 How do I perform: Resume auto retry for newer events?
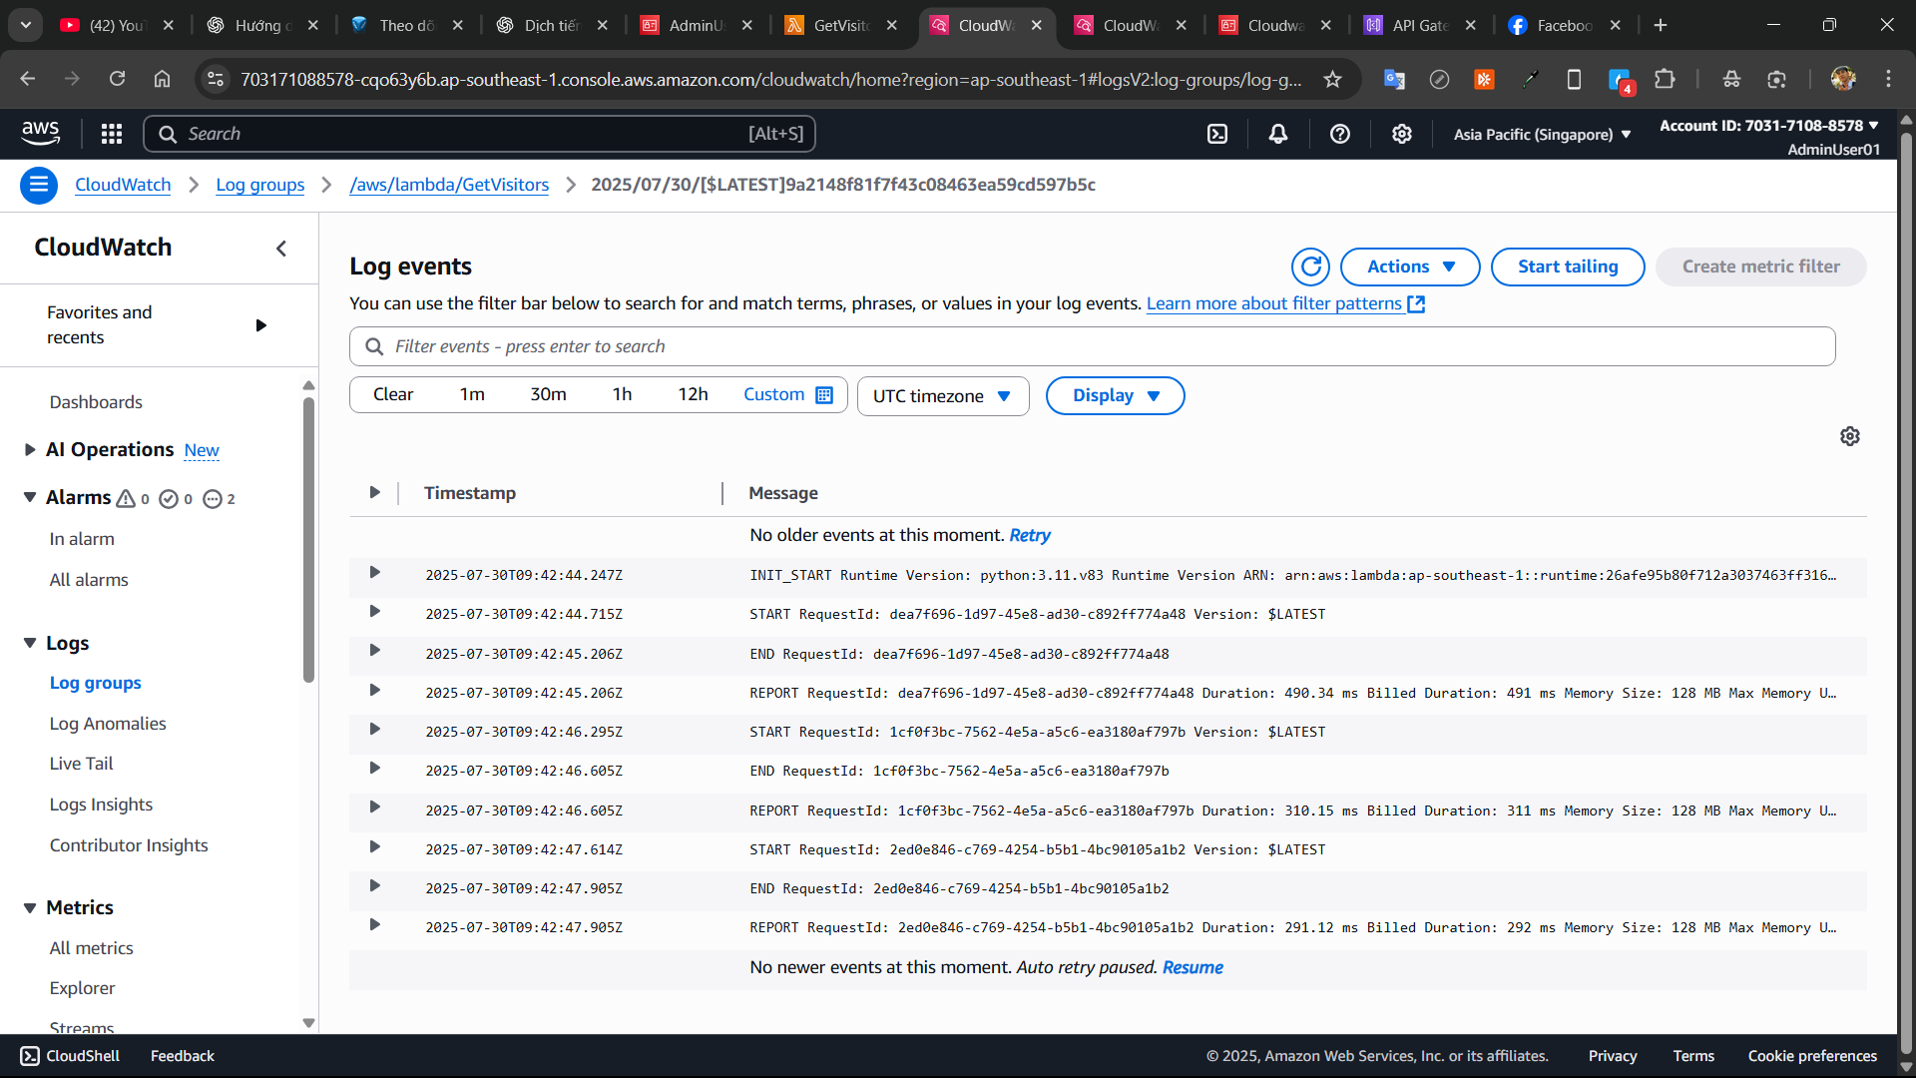1193,967
